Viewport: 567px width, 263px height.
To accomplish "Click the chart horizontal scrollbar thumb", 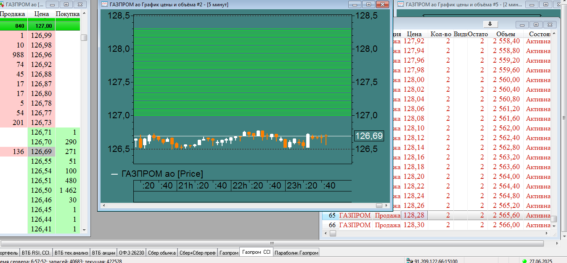I will point(379,205).
